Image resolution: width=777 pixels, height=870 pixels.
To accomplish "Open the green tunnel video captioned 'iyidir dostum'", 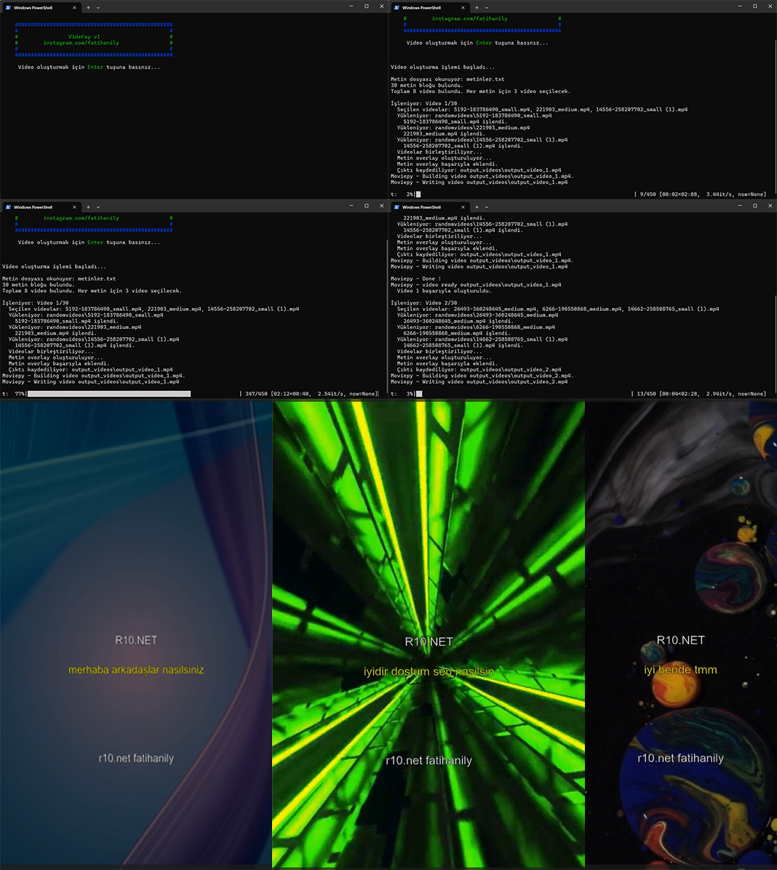I will [429, 633].
